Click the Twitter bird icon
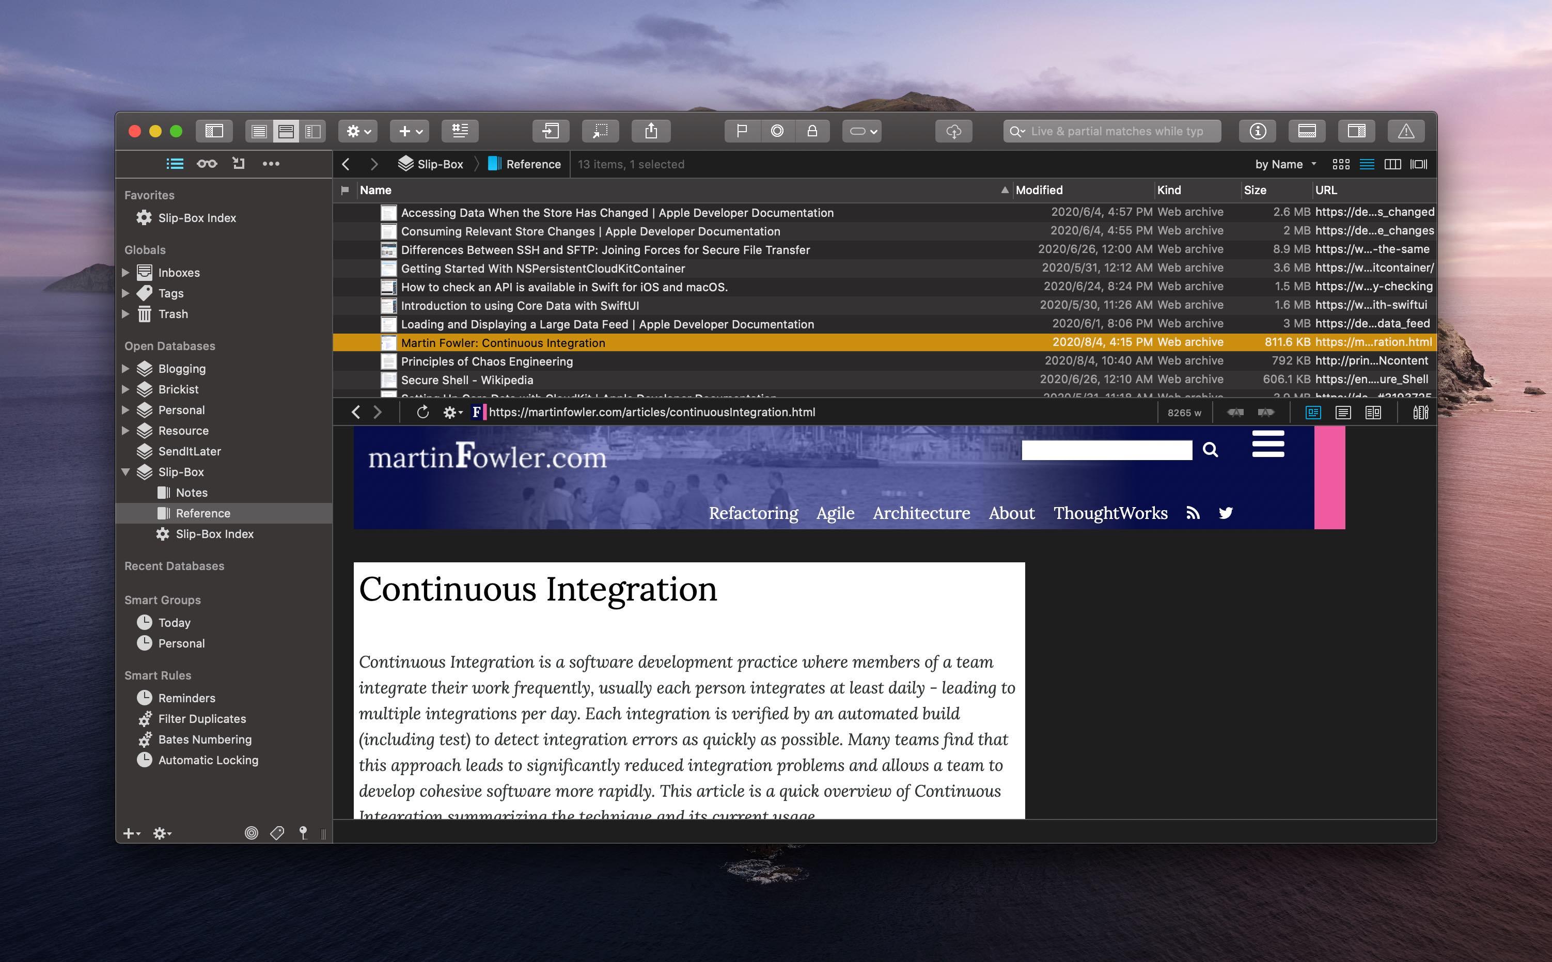Image resolution: width=1552 pixels, height=962 pixels. click(x=1226, y=513)
